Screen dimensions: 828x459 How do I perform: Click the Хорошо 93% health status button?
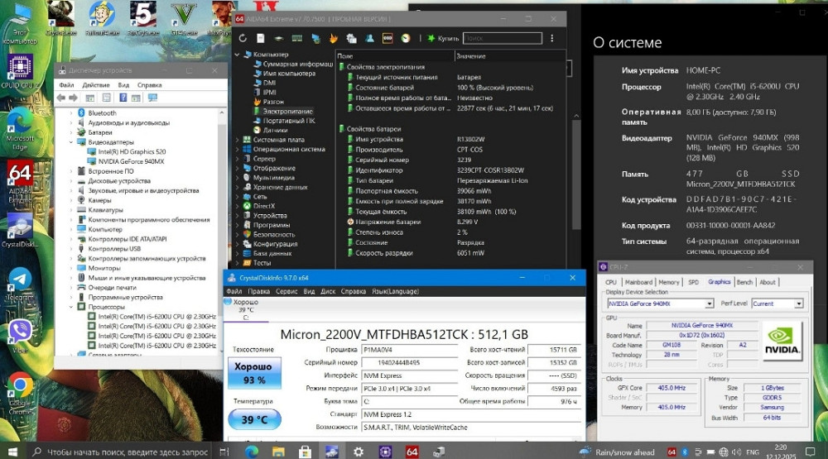(254, 373)
